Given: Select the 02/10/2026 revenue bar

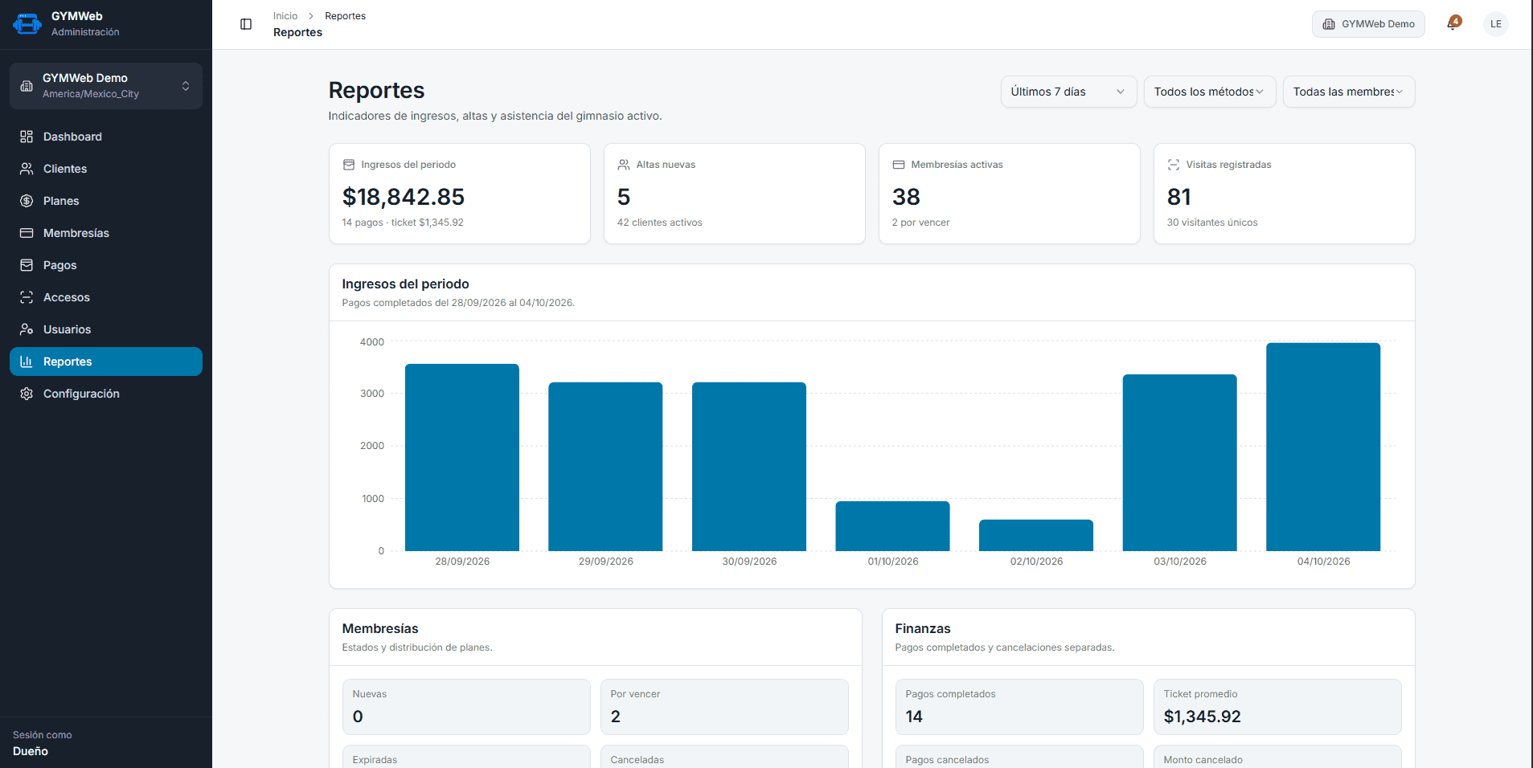Looking at the screenshot, I should 1036,535.
